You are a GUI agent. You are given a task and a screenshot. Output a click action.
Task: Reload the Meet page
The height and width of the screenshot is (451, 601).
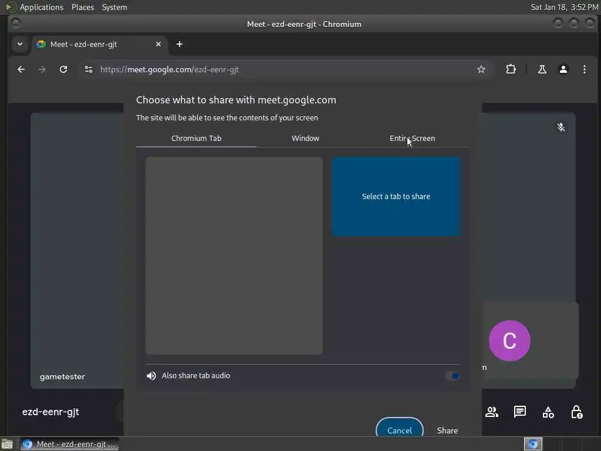[63, 69]
